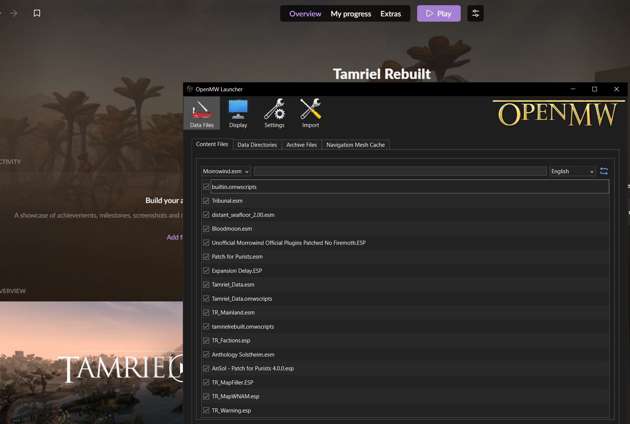630x424 pixels.
Task: Uncheck Anthology Solstheim.esm
Action: click(x=206, y=354)
